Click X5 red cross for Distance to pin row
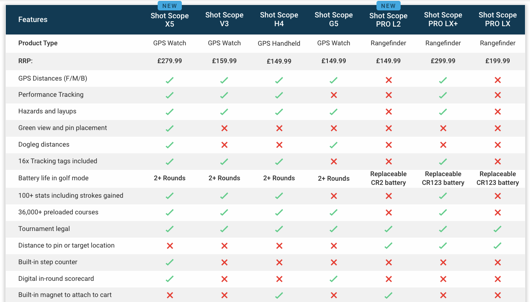530x302 pixels. [169, 246]
